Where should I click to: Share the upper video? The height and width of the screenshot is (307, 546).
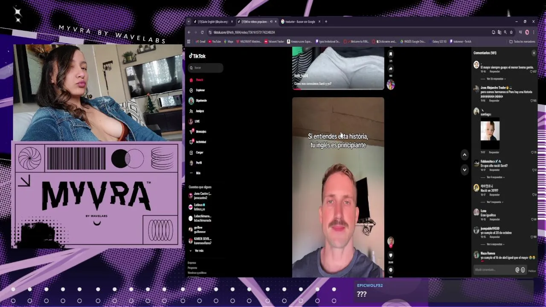pos(390,69)
